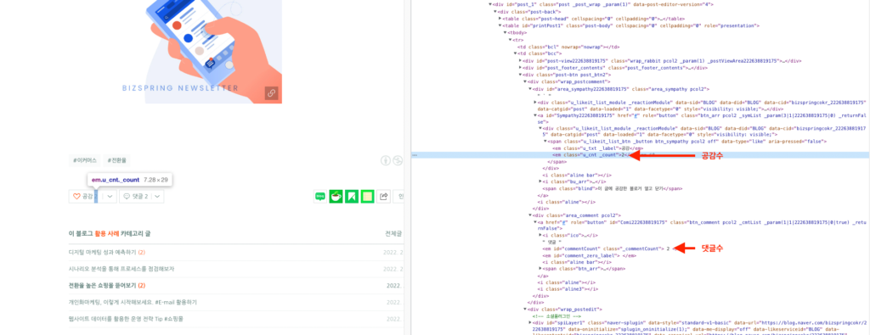Expand the i class="ico" node
Viewport: 870px width, 335px height.
click(540, 235)
